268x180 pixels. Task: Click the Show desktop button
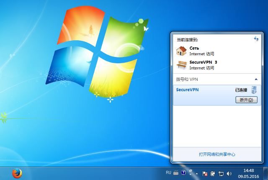point(265,173)
